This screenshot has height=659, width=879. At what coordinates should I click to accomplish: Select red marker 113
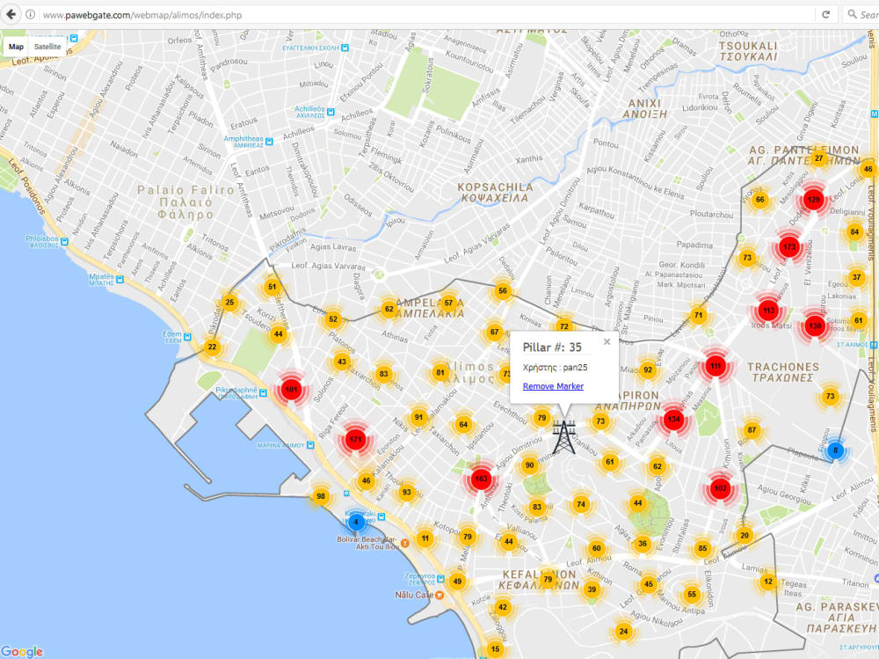coord(768,311)
